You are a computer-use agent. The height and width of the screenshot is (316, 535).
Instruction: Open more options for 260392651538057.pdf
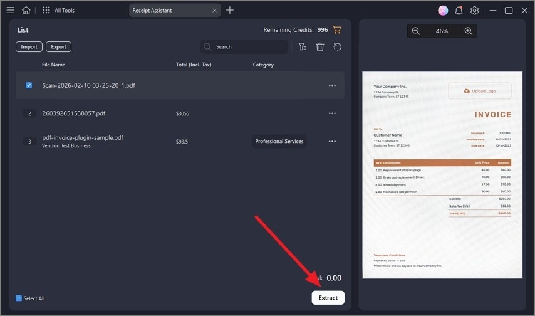[332, 113]
